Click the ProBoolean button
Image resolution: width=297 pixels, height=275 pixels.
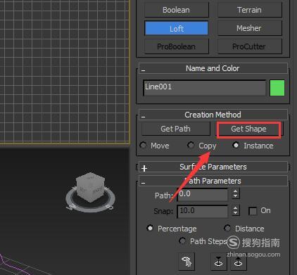point(177,46)
